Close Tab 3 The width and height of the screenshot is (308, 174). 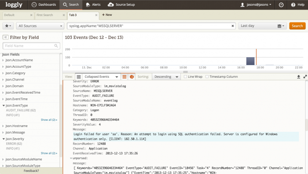[96, 15]
